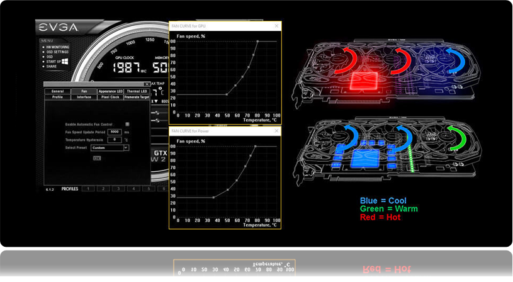The image size is (513, 282).
Task: Click the 'Red = Hot' legend text
Action: click(x=380, y=217)
